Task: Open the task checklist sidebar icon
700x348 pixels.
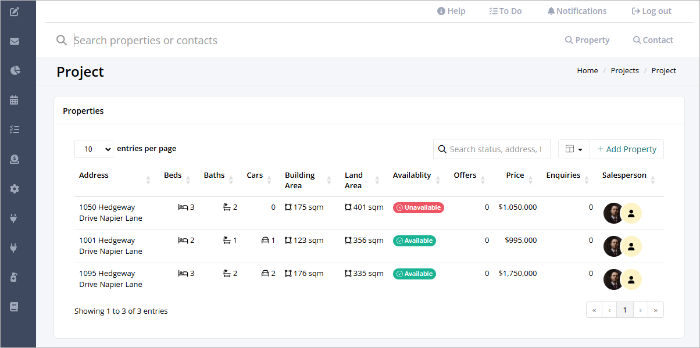Action: [15, 130]
